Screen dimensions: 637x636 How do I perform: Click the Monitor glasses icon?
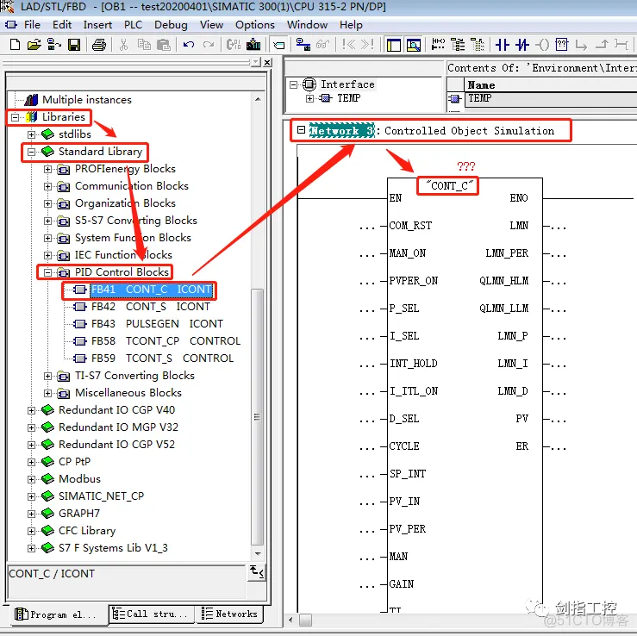coord(323,44)
